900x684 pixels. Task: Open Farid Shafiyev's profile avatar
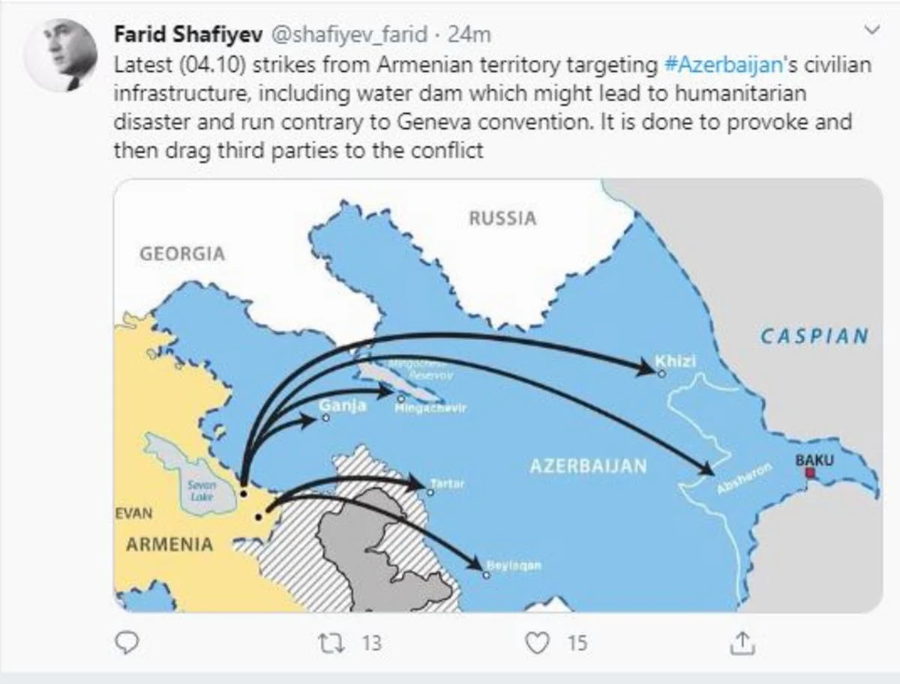61,55
